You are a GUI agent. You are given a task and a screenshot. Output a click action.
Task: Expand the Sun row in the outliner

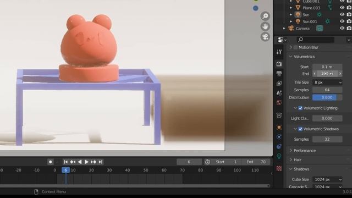pos(291,15)
